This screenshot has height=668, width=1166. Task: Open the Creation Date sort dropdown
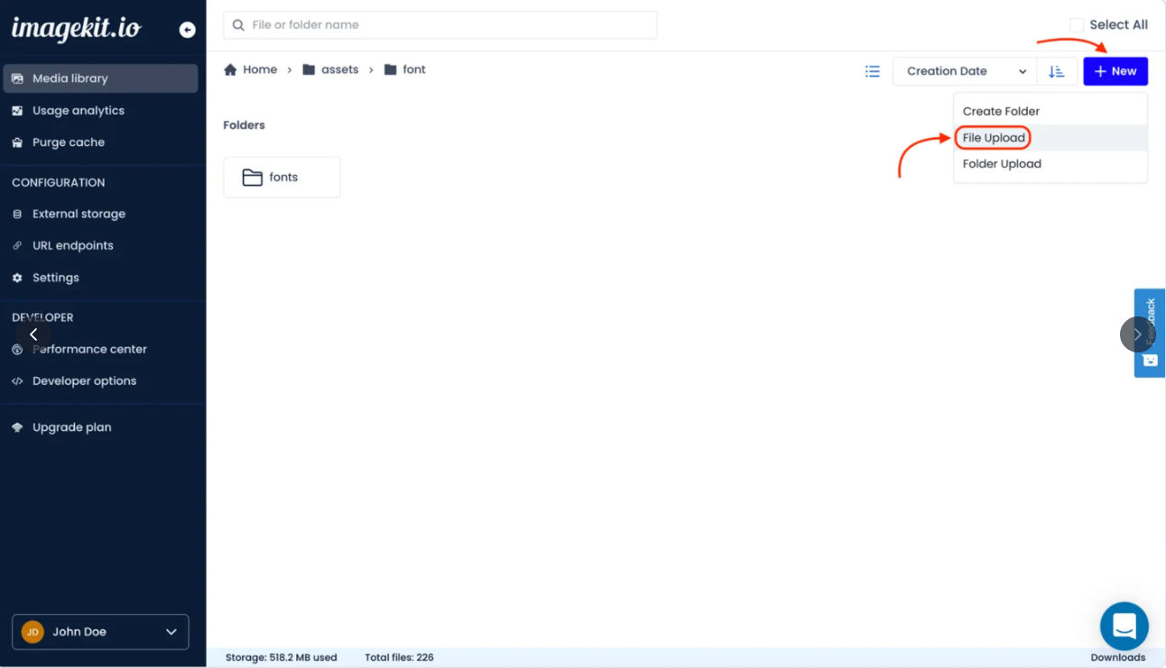[963, 70]
